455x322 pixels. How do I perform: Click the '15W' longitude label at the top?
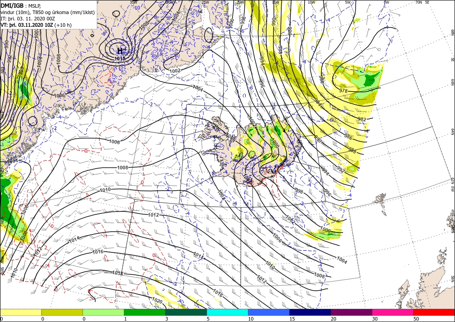tap(276, 2)
